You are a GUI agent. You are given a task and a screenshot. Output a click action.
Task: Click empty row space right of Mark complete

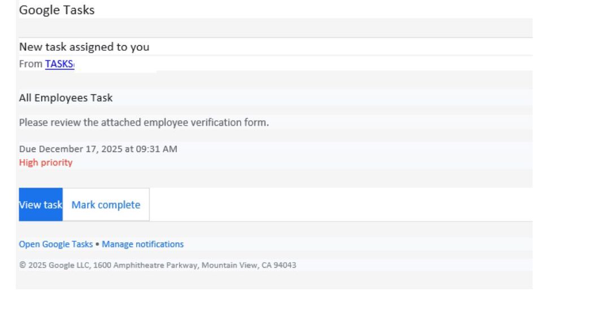click(x=339, y=204)
